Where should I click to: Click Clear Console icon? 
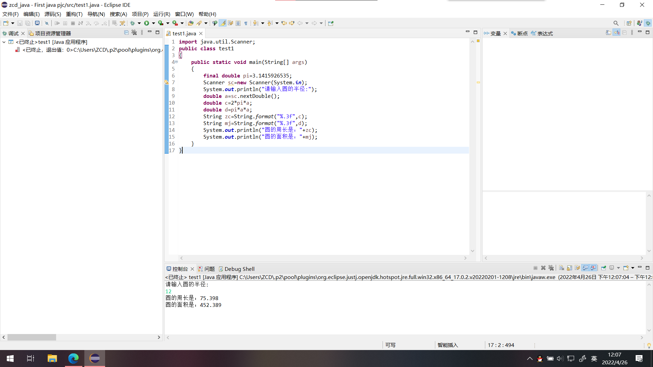pyautogui.click(x=562, y=268)
